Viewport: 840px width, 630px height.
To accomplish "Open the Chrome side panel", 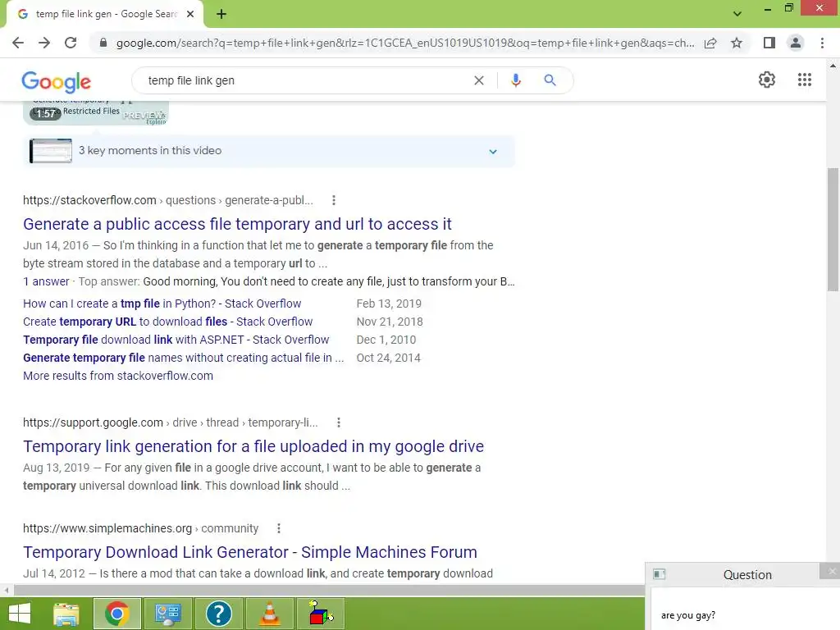I will [769, 43].
